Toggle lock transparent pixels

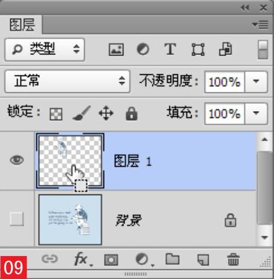(56, 114)
